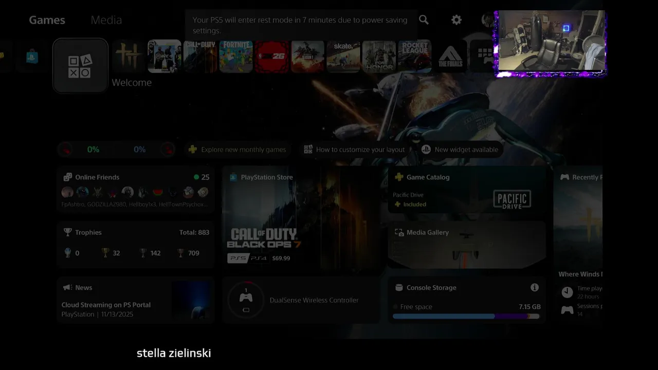Click the Included label under Pacific Drive
This screenshot has height=370, width=658.
(415, 205)
